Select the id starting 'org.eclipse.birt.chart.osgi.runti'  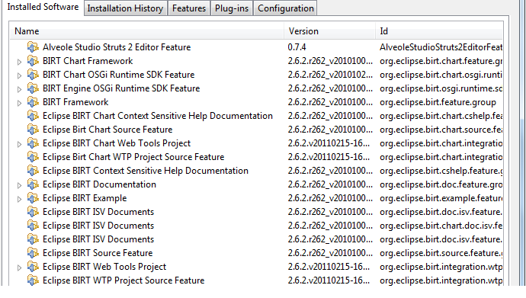tap(441, 75)
